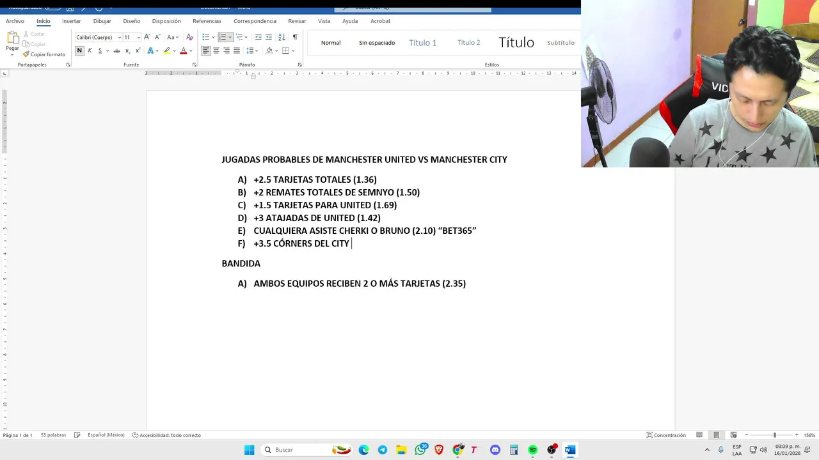Viewport: 819px width, 460px height.
Task: Switch to Vista tab
Action: point(324,21)
